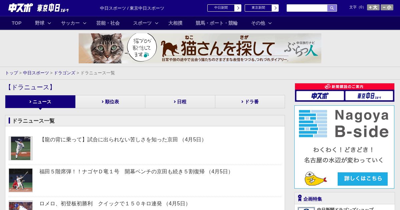Expand the その他 menu chevron

[x=270, y=23]
